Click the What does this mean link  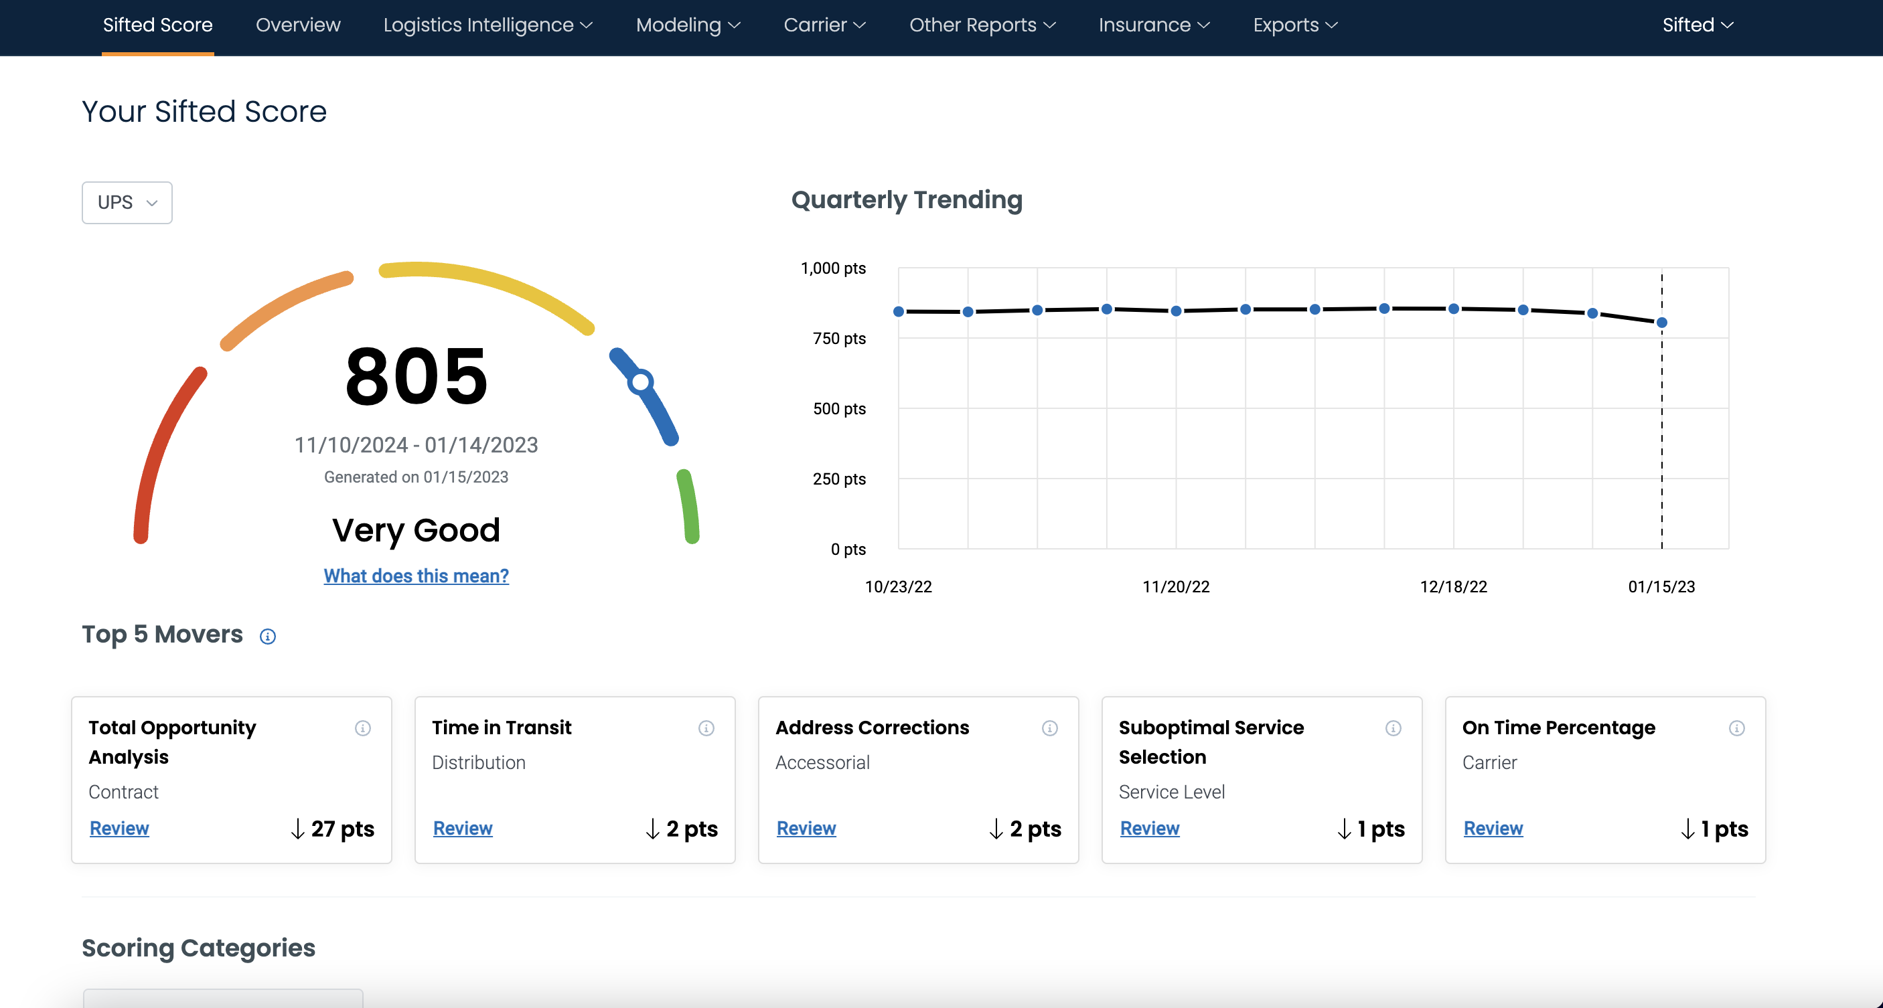(415, 576)
